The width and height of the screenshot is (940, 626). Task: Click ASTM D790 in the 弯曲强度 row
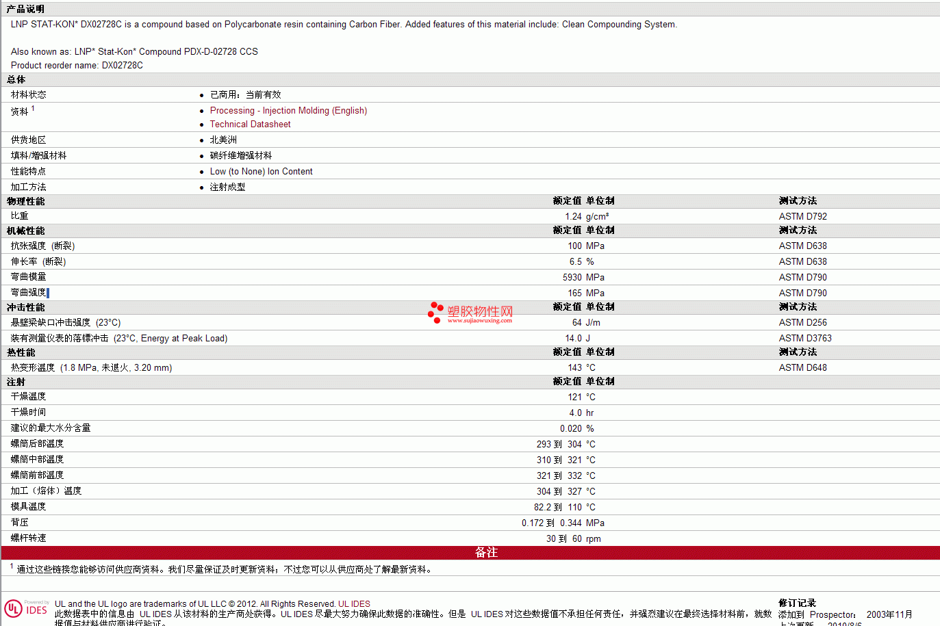[x=803, y=294]
